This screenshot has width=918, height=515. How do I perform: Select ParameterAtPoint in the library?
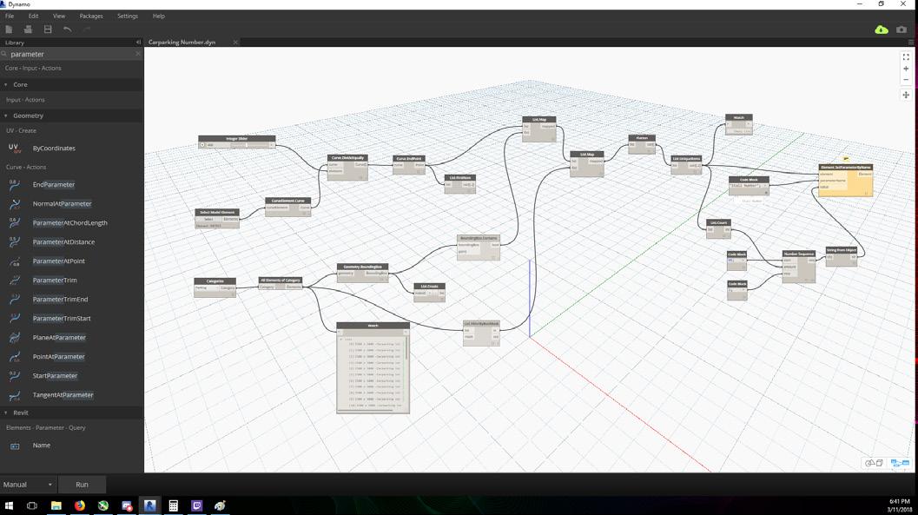[58, 261]
